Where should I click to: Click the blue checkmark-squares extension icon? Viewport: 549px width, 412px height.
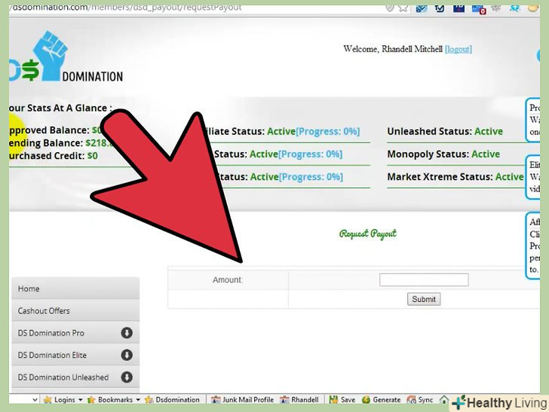pos(422,8)
